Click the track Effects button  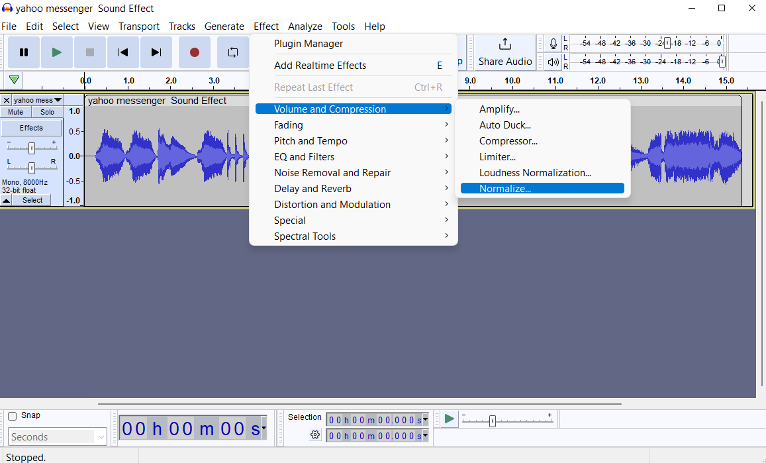[x=31, y=128]
